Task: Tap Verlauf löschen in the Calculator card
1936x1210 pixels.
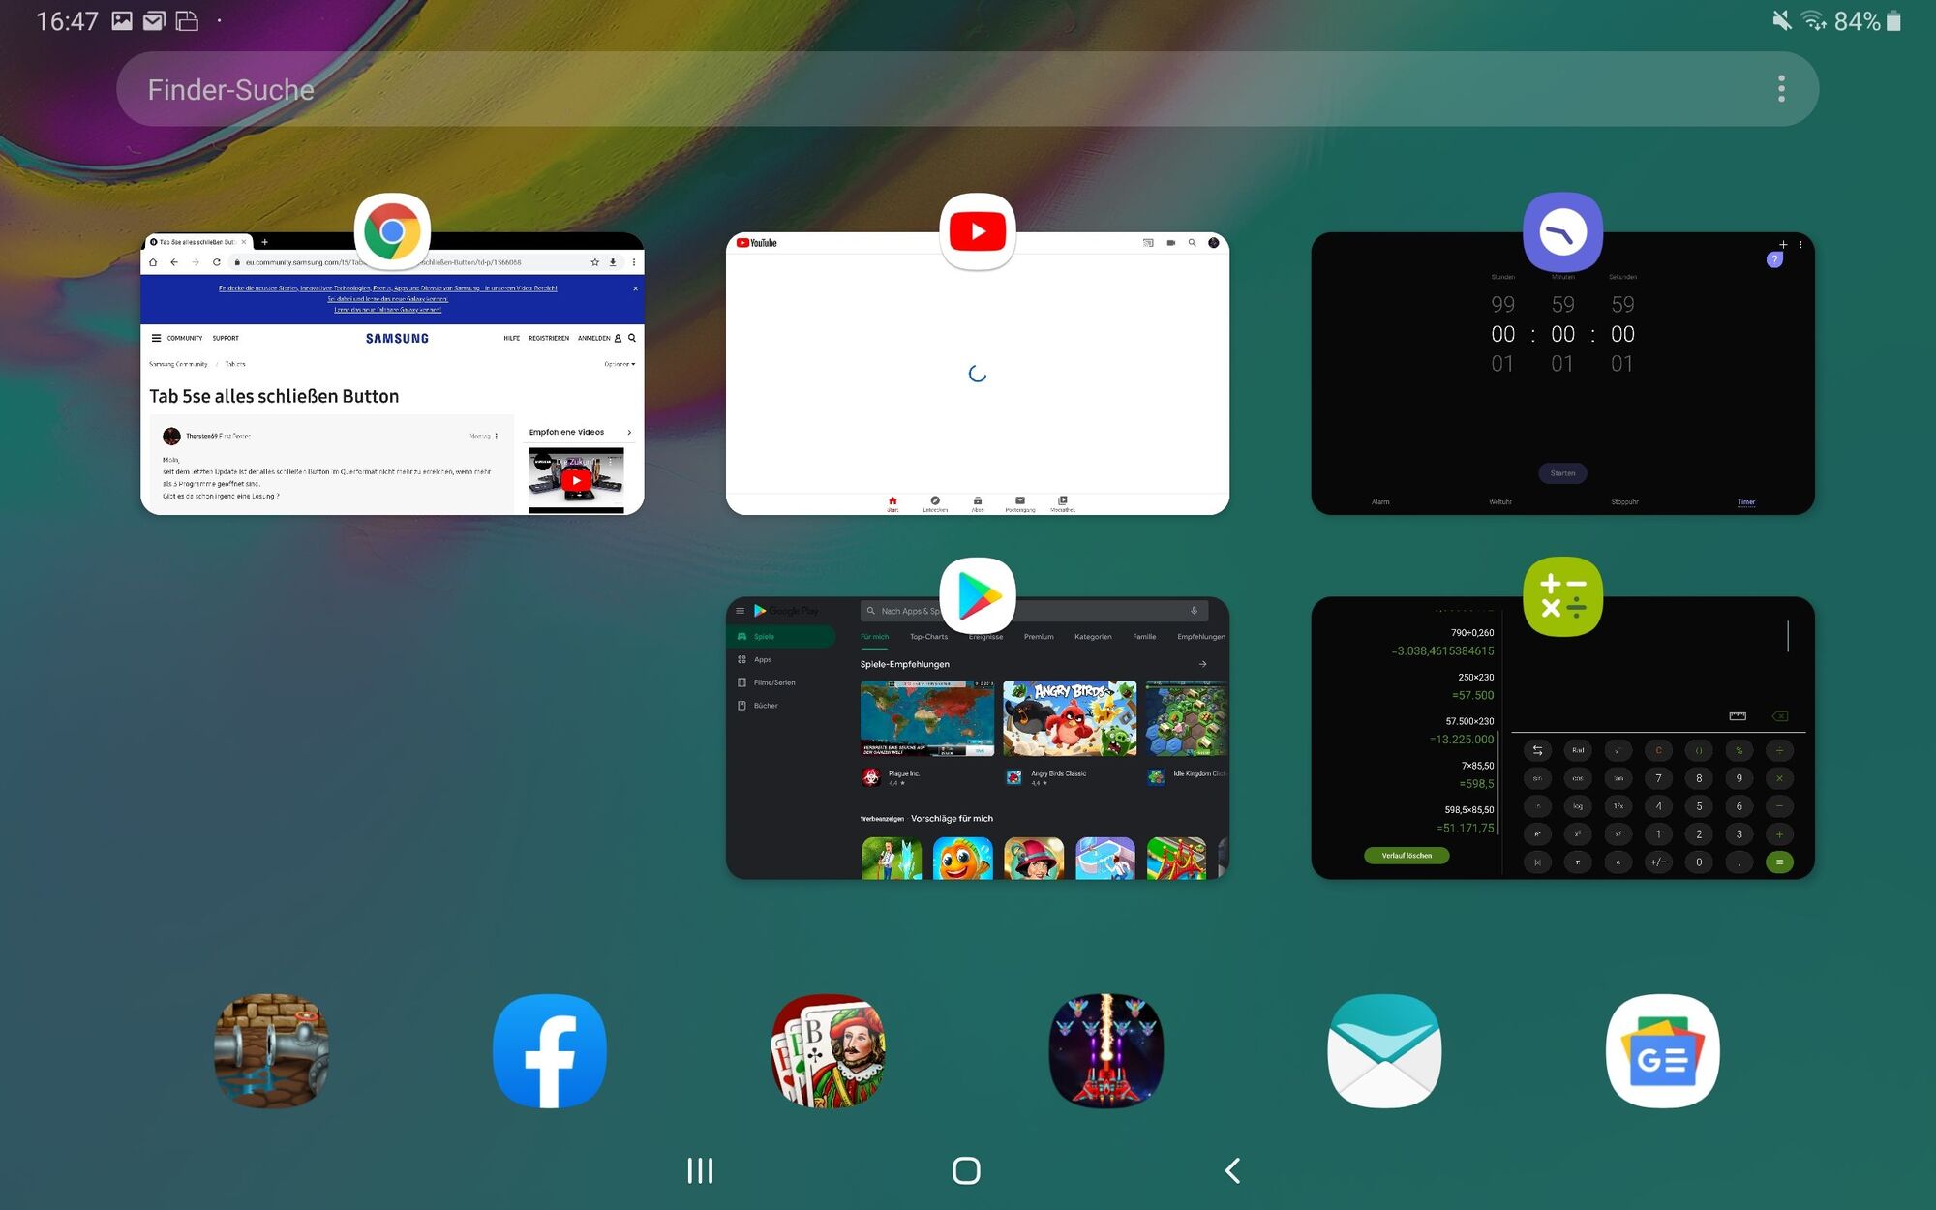Action: click(1407, 855)
